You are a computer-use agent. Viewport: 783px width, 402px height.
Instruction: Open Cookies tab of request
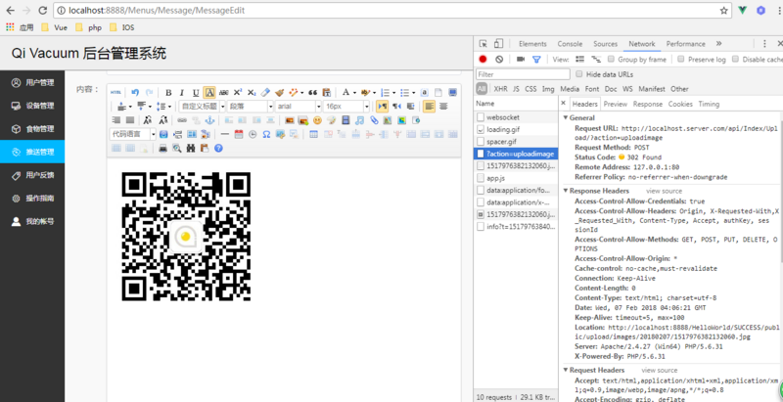[x=680, y=105]
